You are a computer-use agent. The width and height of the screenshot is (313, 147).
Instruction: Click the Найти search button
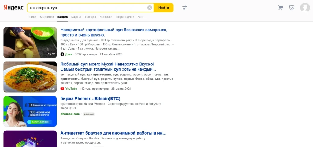click(x=164, y=8)
